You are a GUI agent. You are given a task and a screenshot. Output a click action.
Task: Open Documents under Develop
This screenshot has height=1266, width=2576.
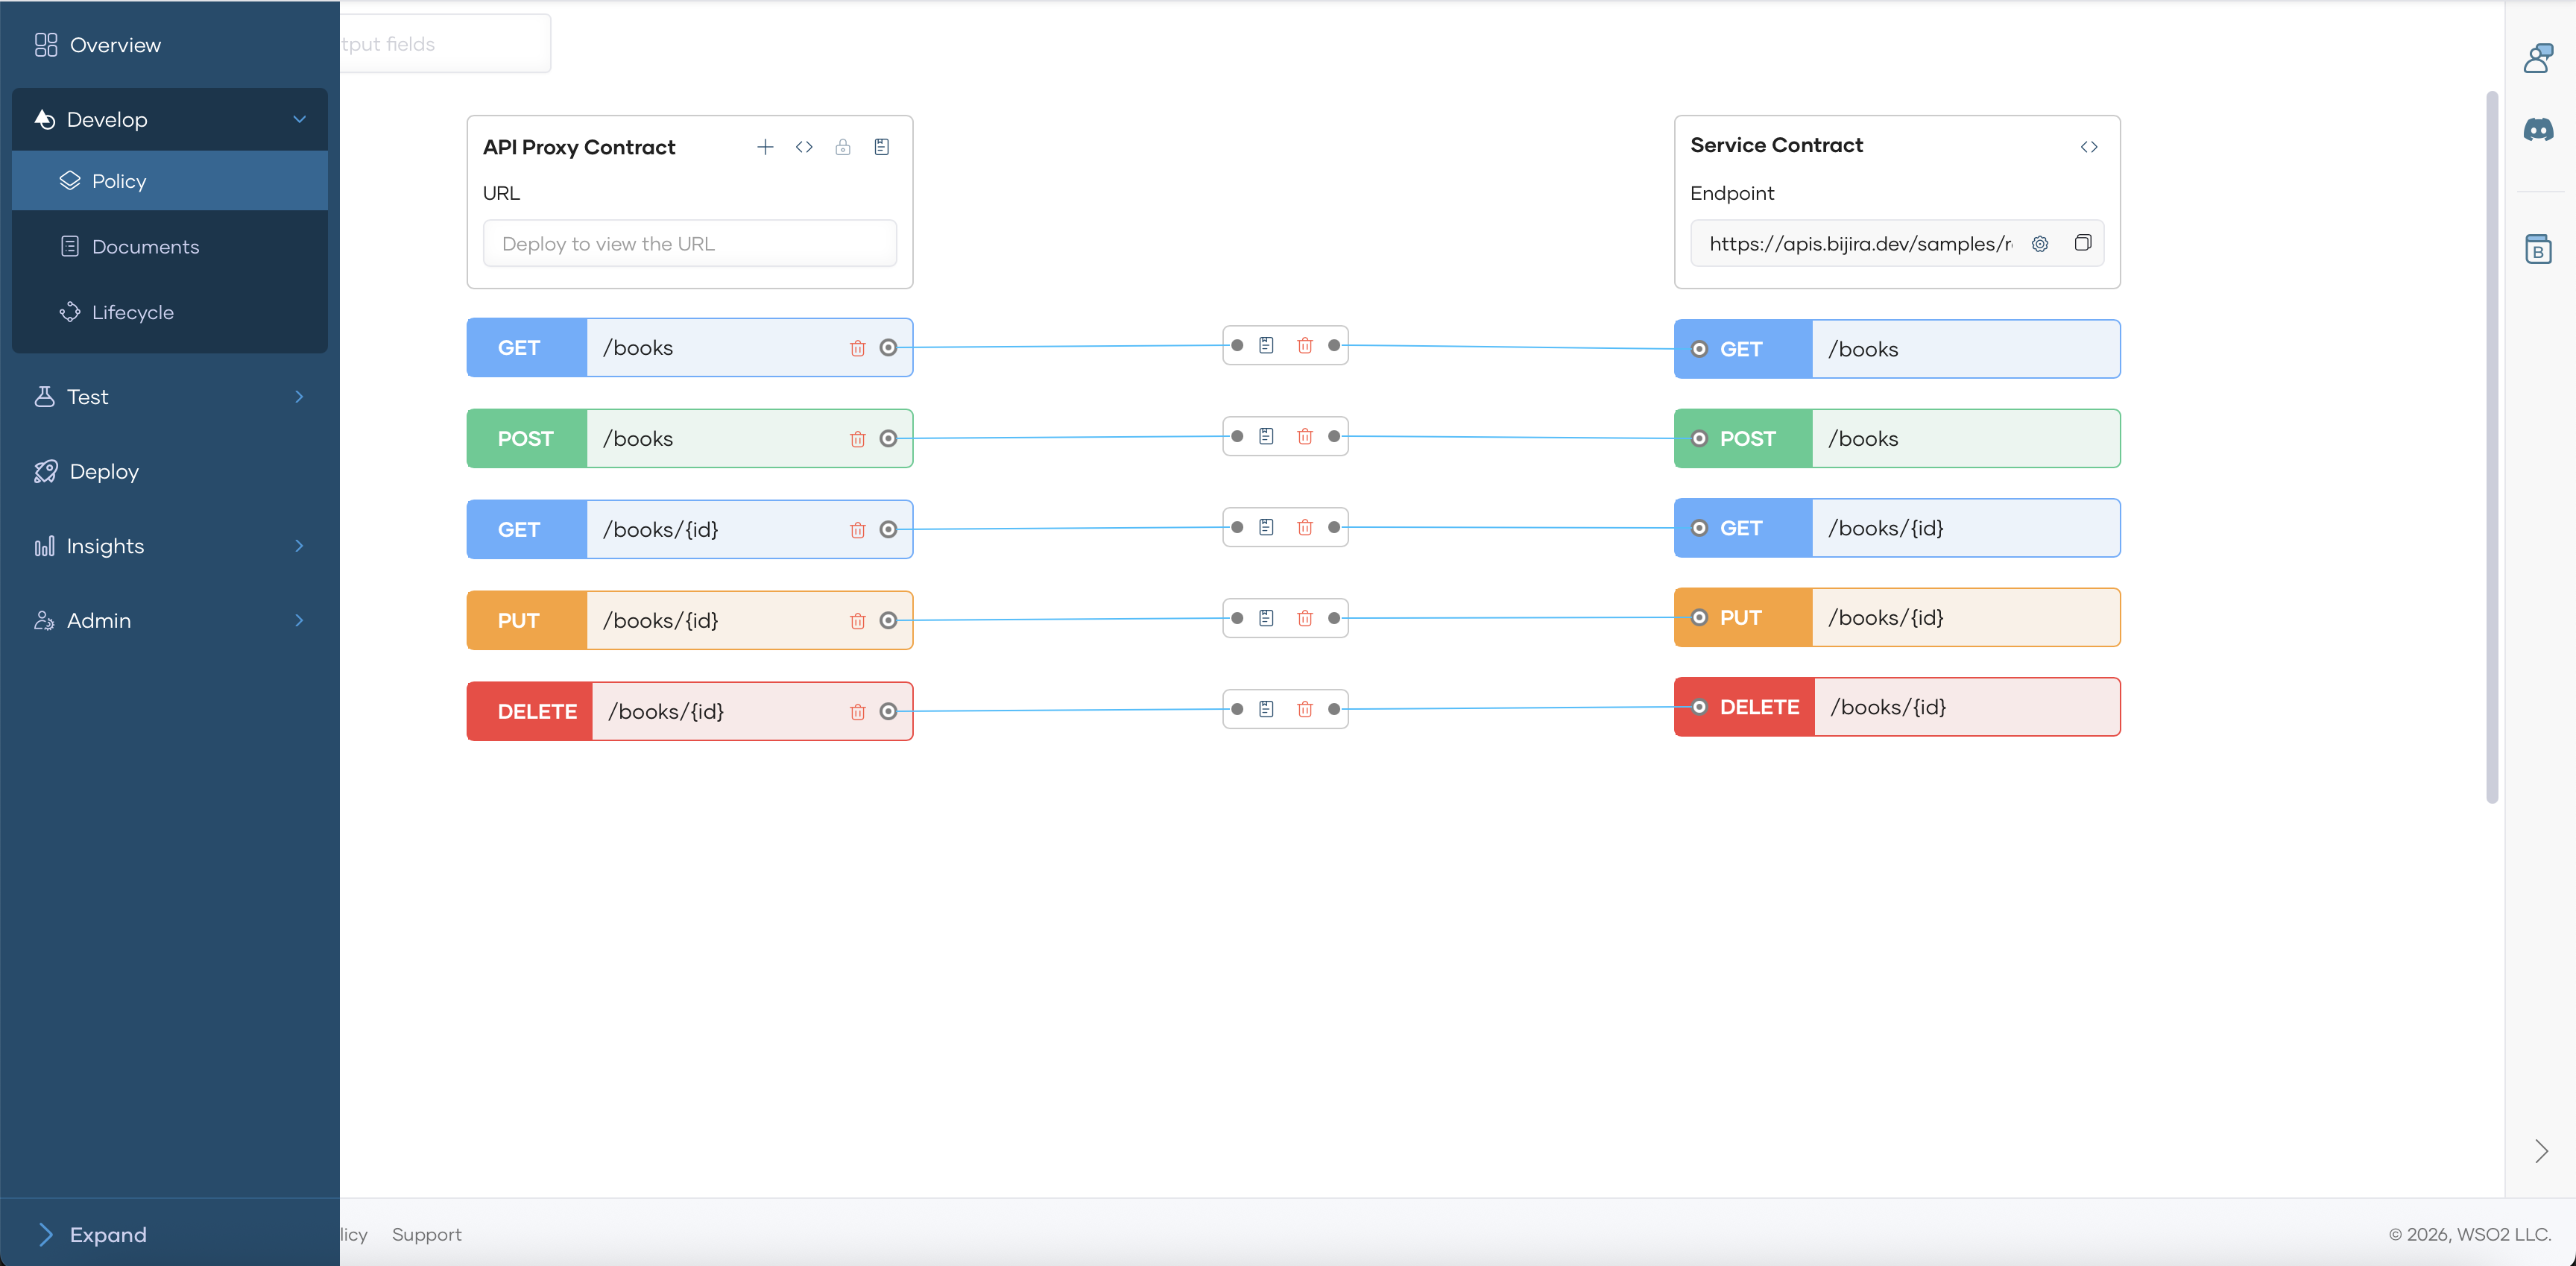point(145,247)
